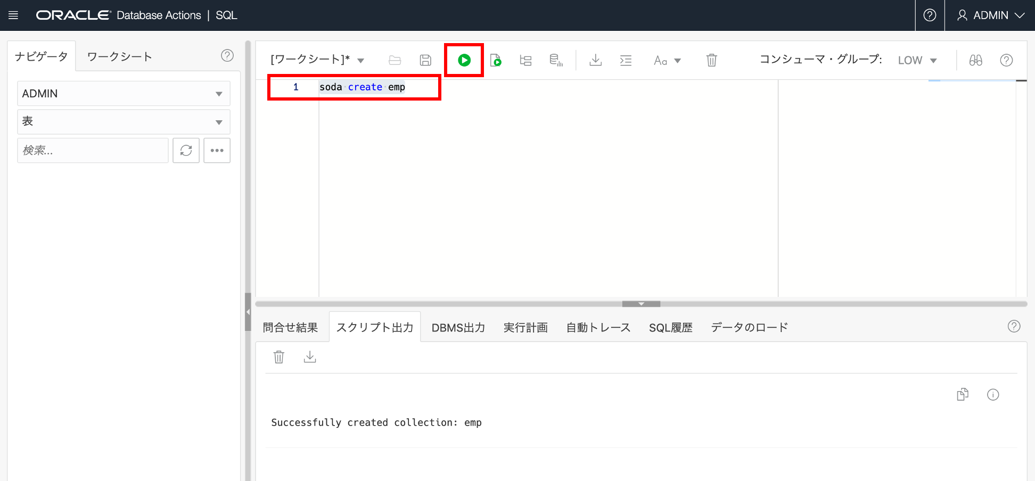Click the Format indent icon
Image resolution: width=1035 pixels, height=481 pixels.
coord(626,60)
